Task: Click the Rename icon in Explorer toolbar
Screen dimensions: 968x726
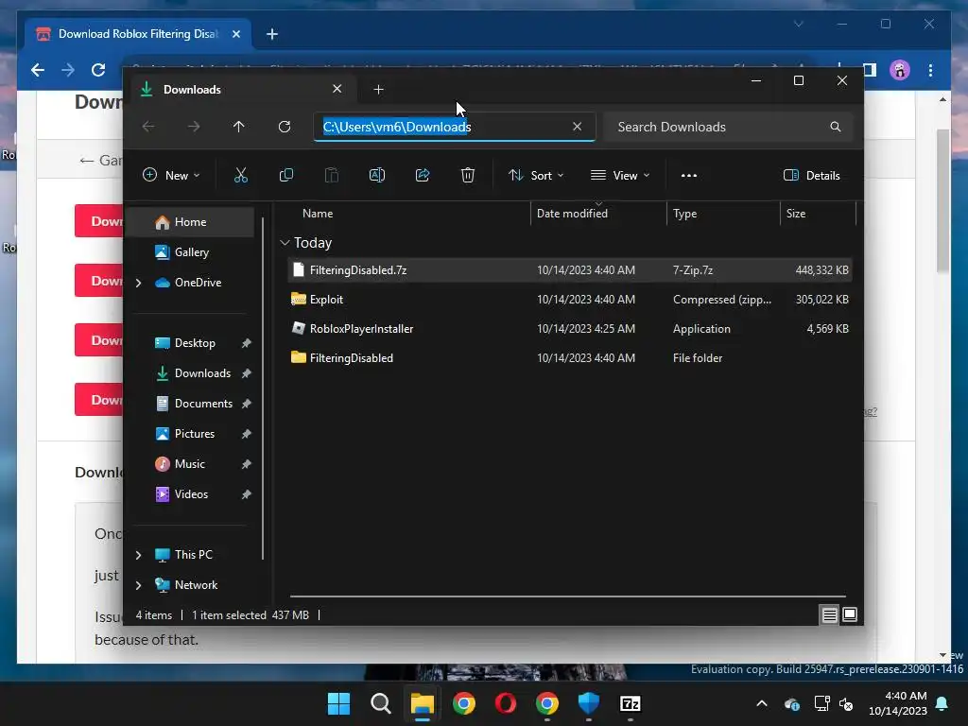Action: [x=376, y=175]
